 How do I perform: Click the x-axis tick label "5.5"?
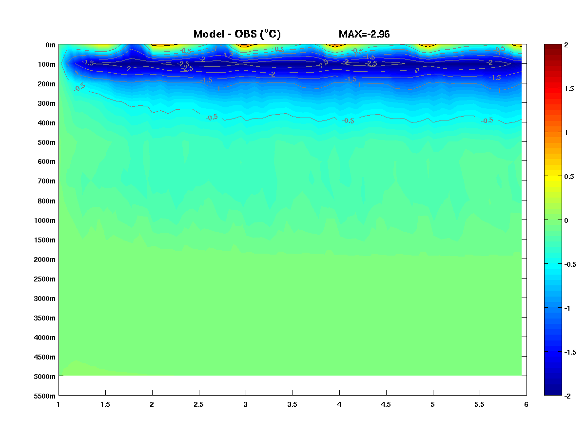click(480, 404)
